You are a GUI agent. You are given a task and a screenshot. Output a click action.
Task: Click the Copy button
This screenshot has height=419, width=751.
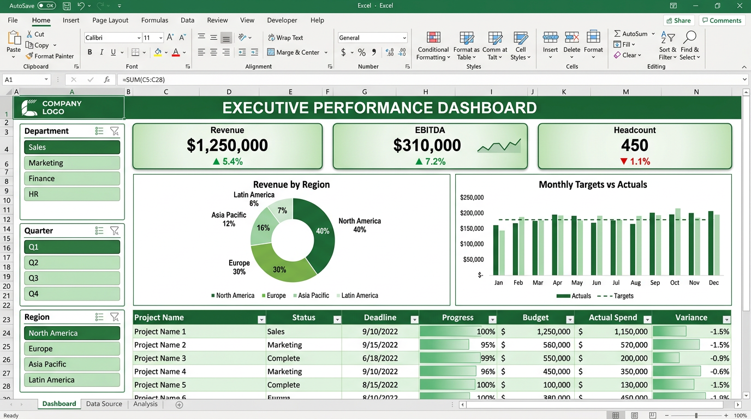[41, 45]
